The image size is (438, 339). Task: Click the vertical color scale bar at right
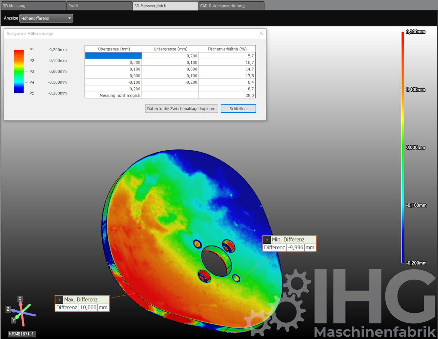402,147
